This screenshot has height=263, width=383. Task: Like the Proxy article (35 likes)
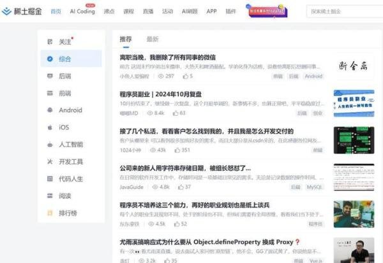click(x=170, y=260)
